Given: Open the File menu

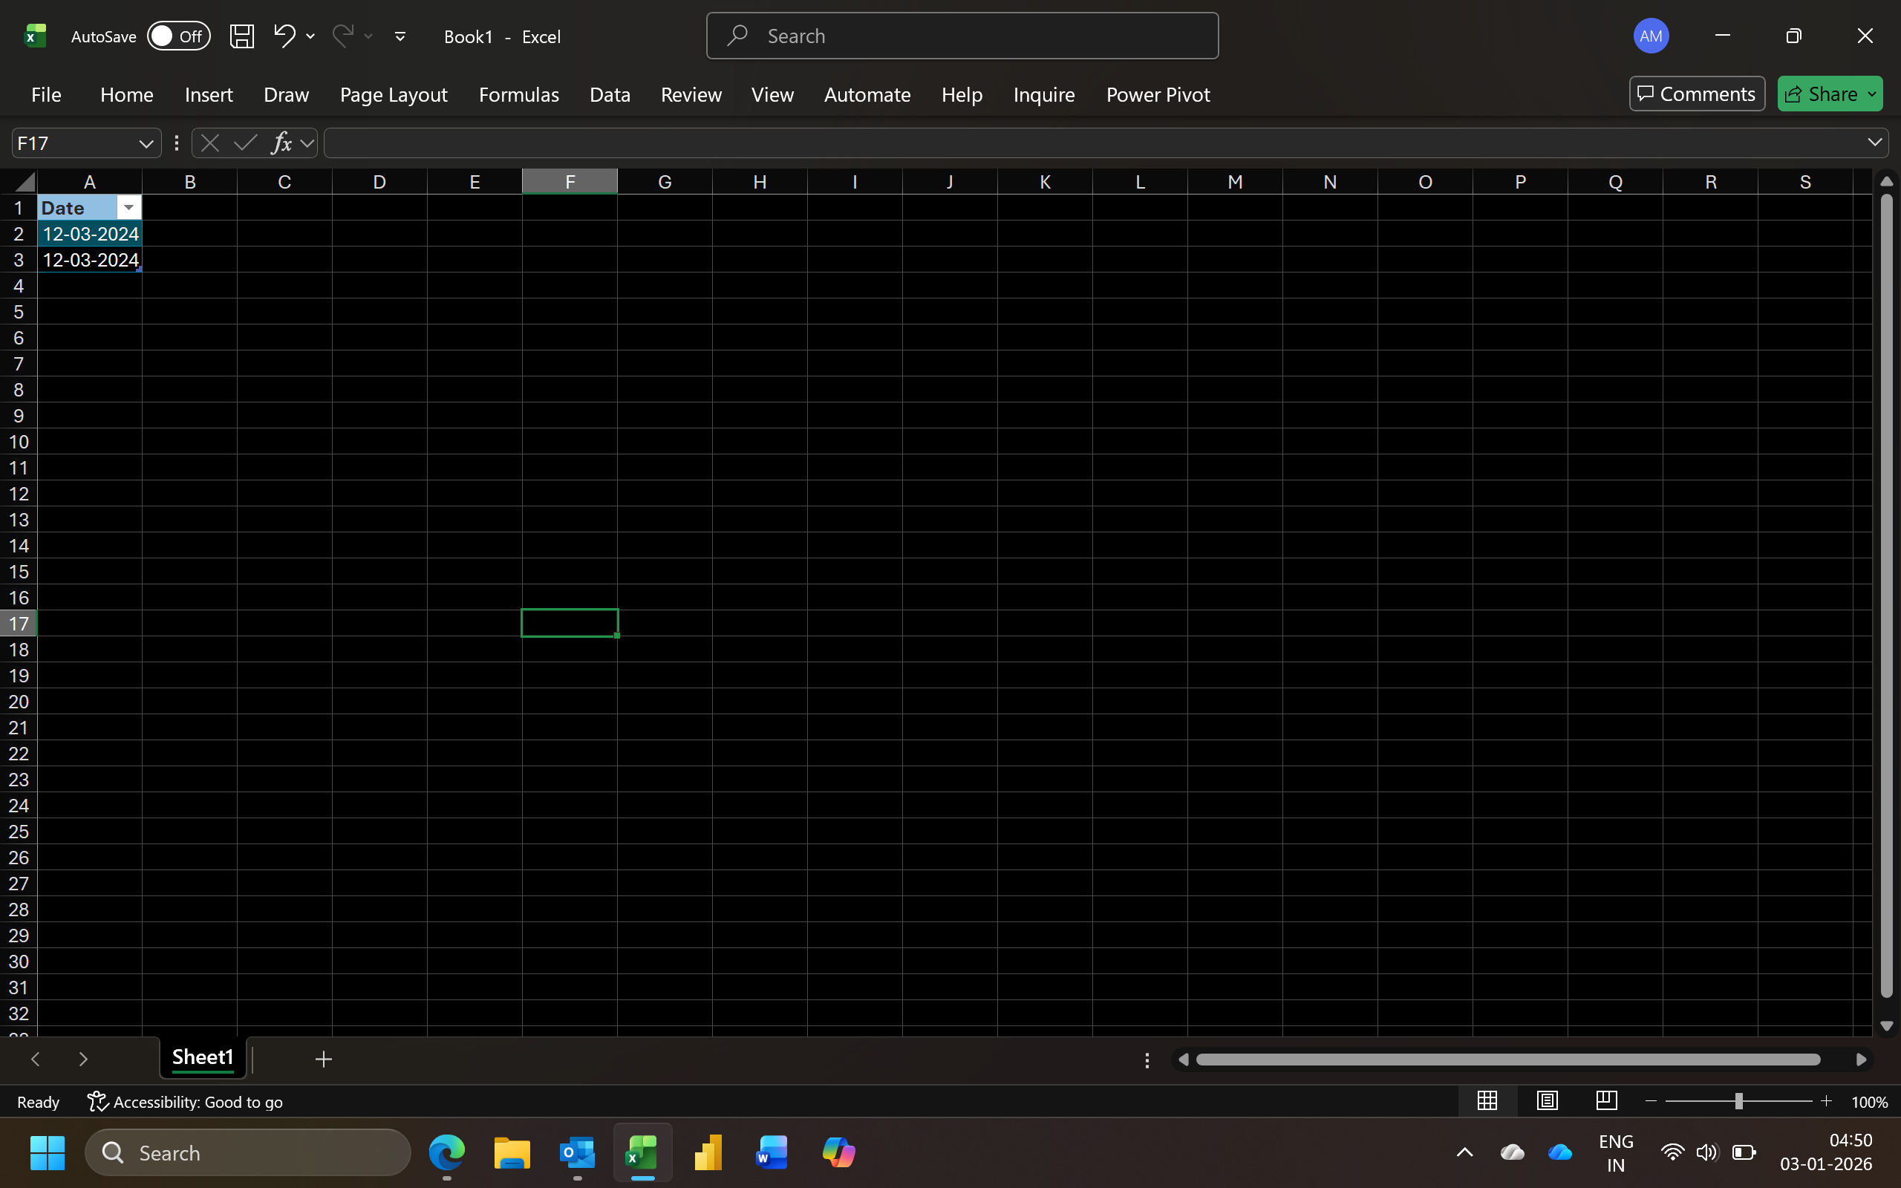Looking at the screenshot, I should coord(46,94).
